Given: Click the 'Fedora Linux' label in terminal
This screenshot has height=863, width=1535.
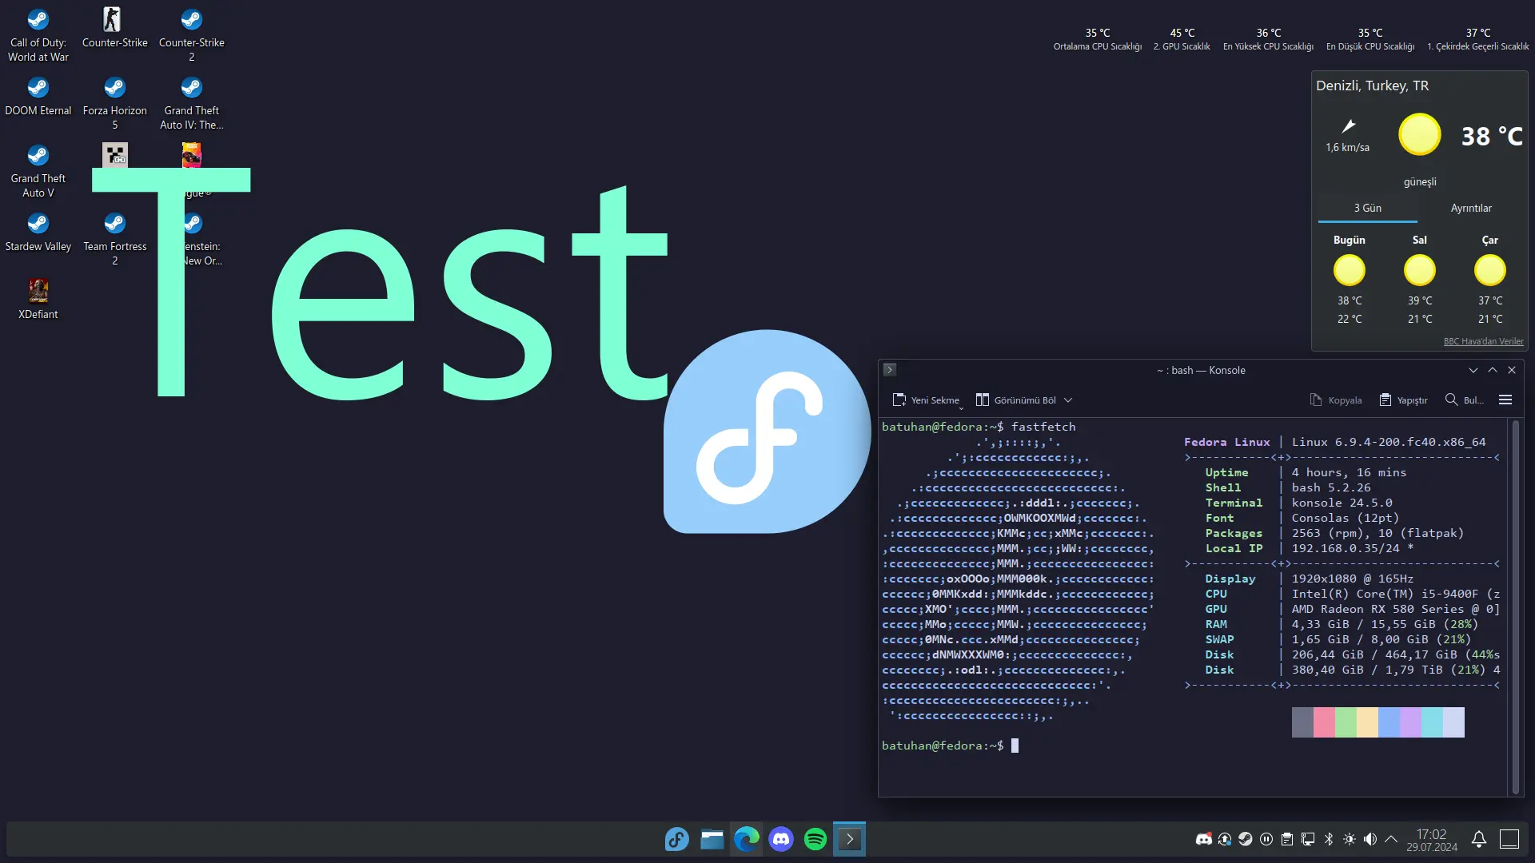Looking at the screenshot, I should 1226,442.
